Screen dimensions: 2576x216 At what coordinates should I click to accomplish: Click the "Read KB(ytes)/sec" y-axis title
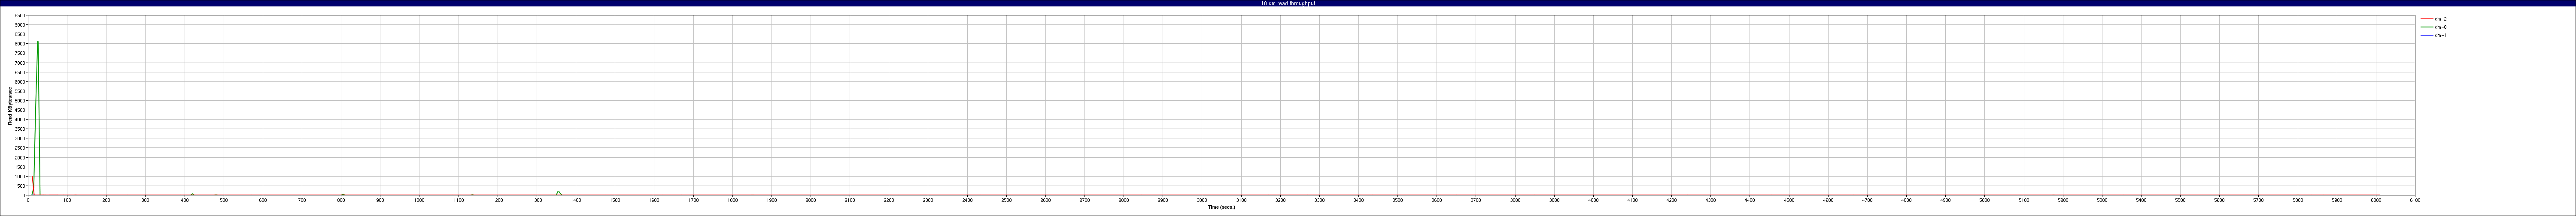coord(10,105)
